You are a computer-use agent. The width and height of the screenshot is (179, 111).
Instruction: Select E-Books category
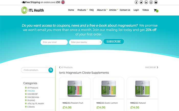coord(31,107)
